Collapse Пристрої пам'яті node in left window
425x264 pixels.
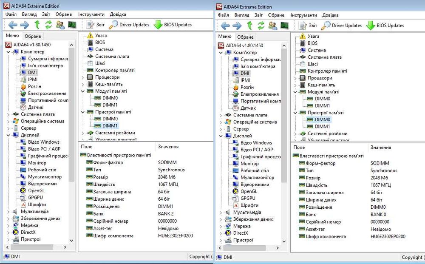(83, 112)
